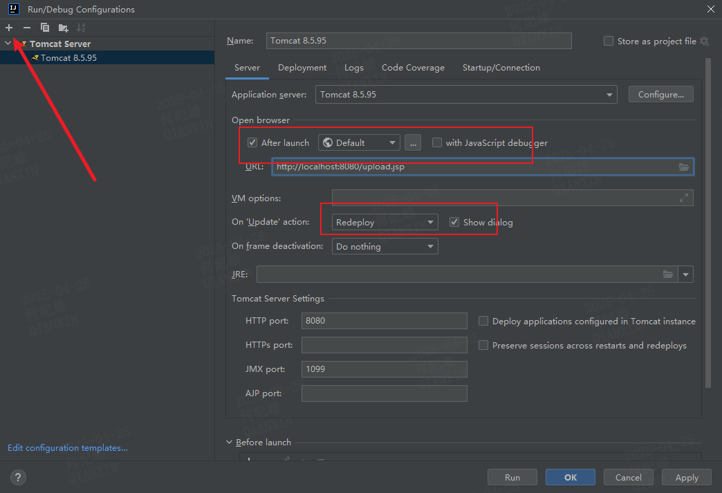Remove the selected configuration with minus icon
This screenshot has width=722, height=493.
pos(27,28)
